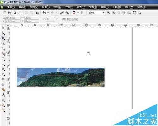
Task: Click the rotation angle field
Action: tap(51, 19)
